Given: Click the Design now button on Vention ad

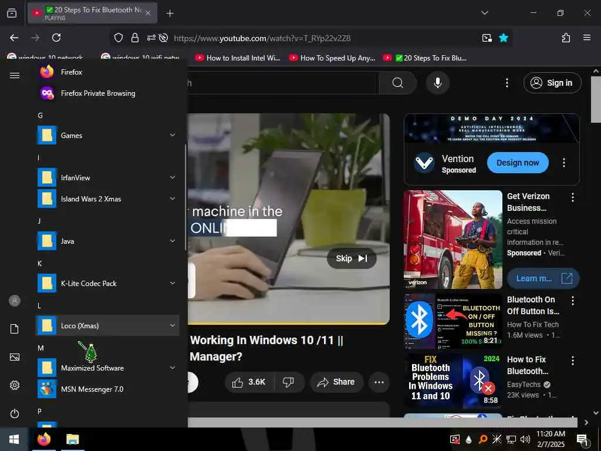Looking at the screenshot, I should coord(518,163).
